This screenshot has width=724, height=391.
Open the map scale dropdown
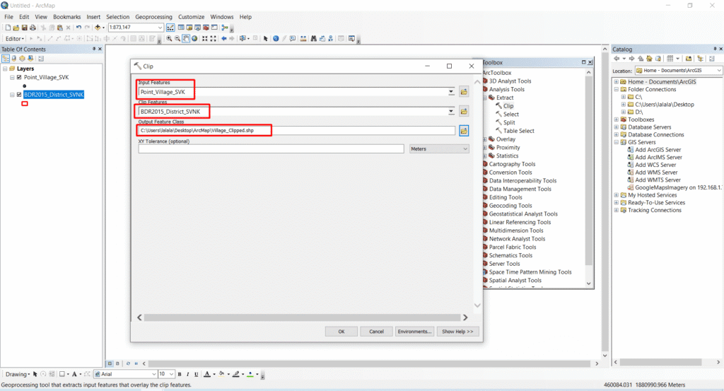click(x=160, y=28)
